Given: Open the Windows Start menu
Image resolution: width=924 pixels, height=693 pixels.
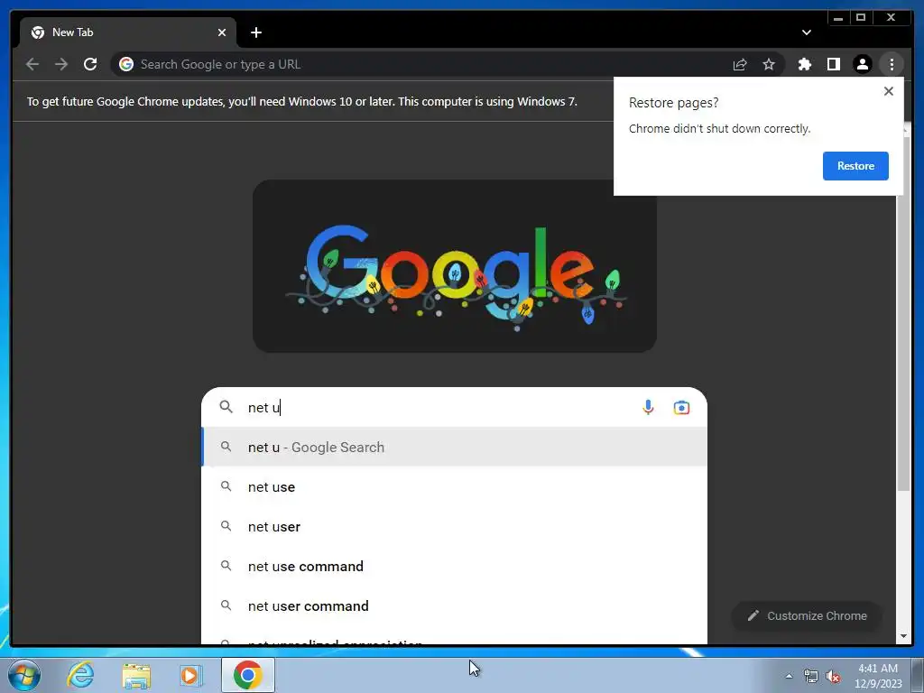Looking at the screenshot, I should coord(23,675).
